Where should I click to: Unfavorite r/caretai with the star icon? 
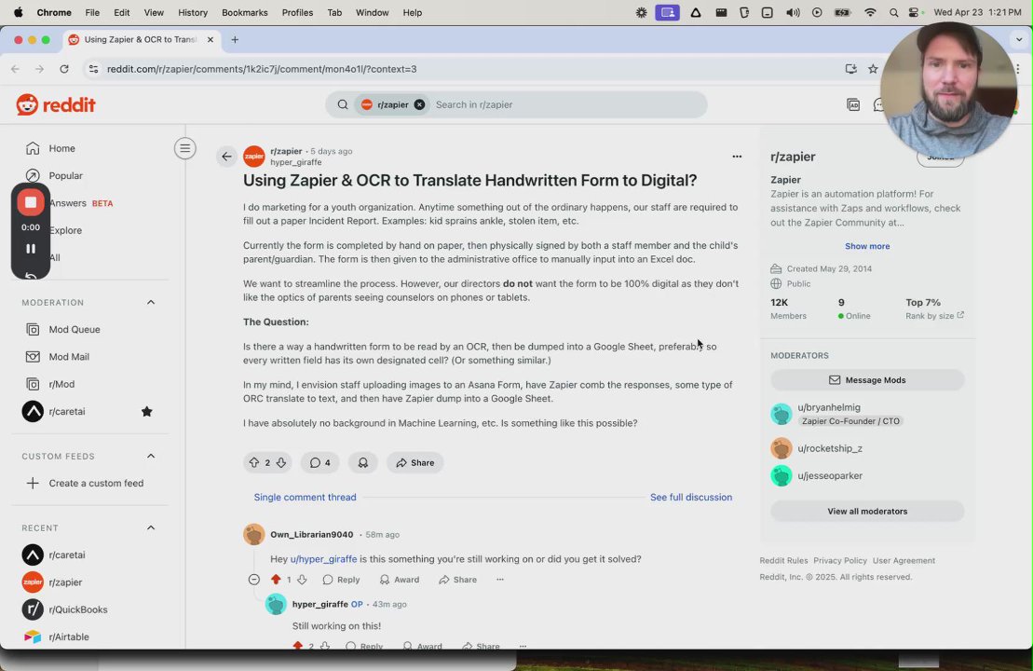click(147, 411)
